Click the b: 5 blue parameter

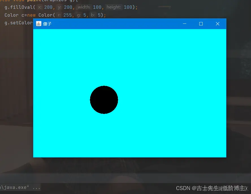(x=96, y=15)
